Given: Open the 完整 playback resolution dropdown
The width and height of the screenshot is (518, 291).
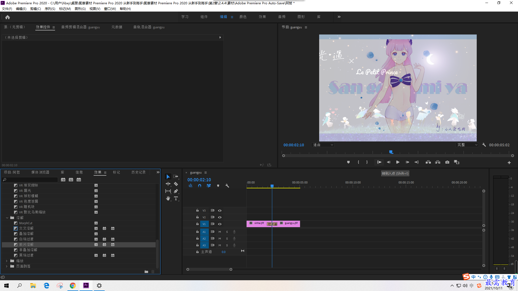Looking at the screenshot, I should (467, 145).
